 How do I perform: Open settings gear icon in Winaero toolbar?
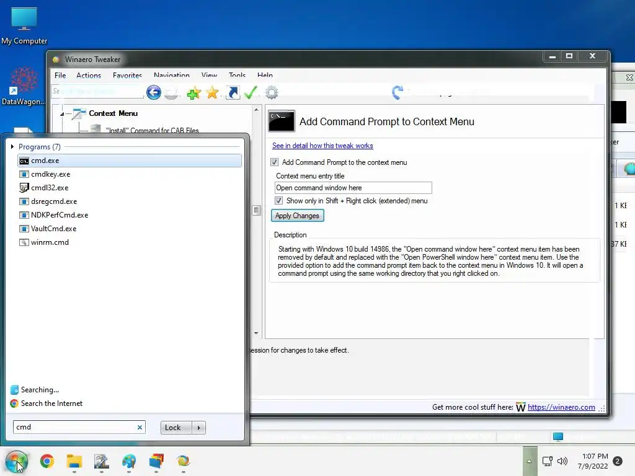(x=272, y=93)
